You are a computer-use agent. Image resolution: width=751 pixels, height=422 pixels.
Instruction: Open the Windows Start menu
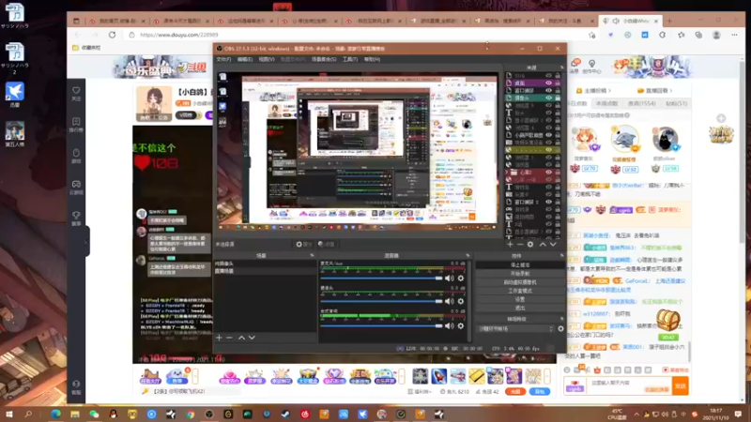click(x=8, y=414)
